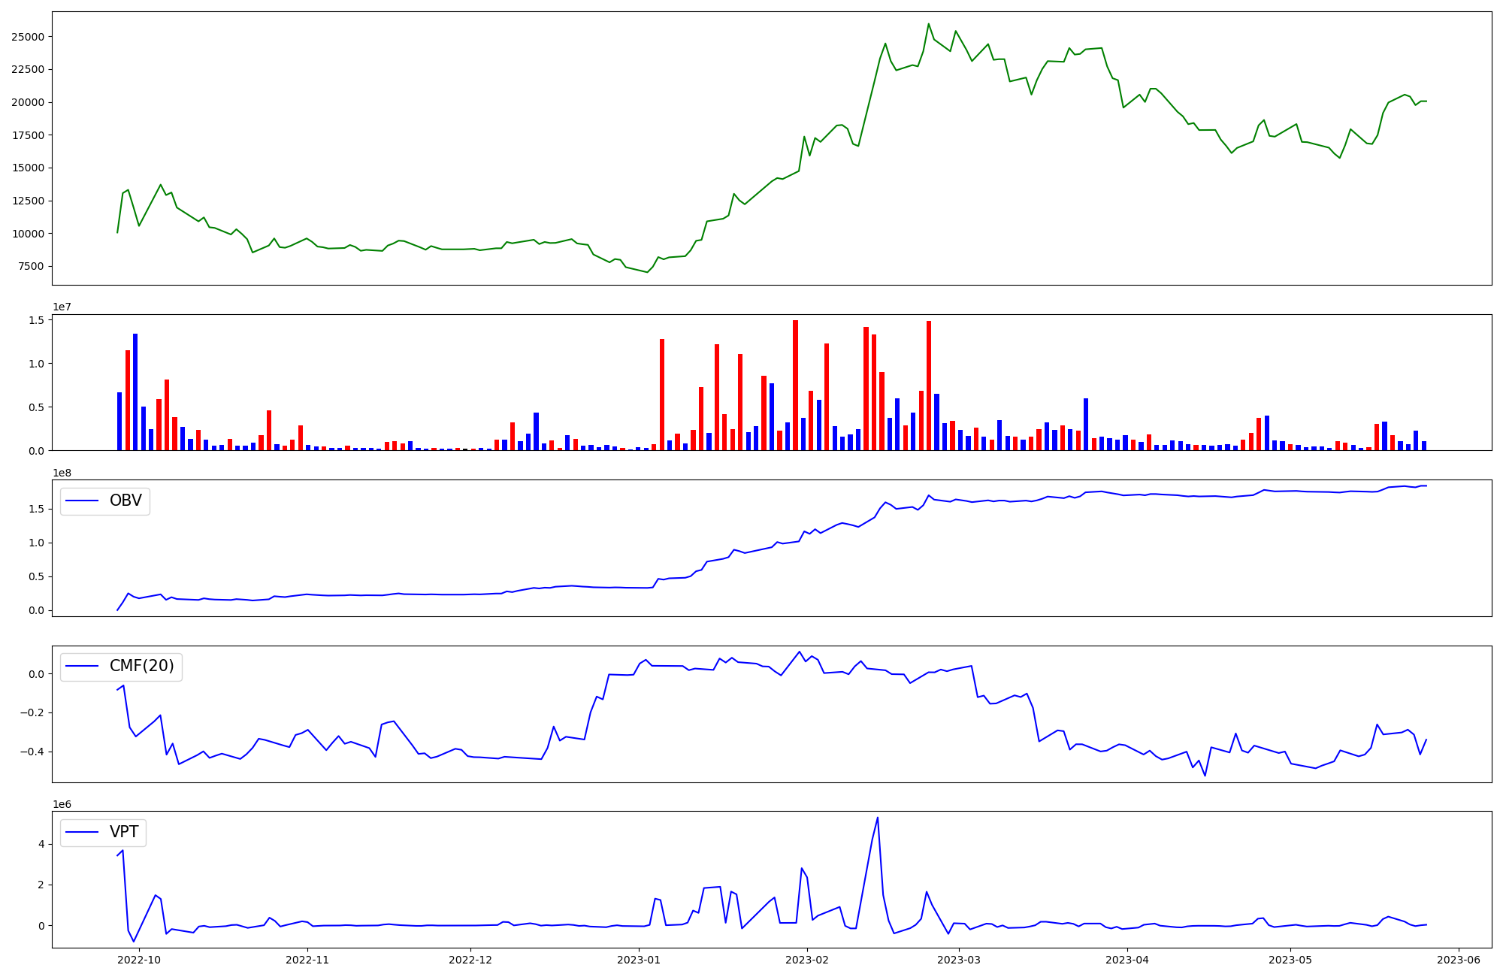Click the 2023-03 x-axis date label
The height and width of the screenshot is (977, 1503).
click(x=959, y=960)
